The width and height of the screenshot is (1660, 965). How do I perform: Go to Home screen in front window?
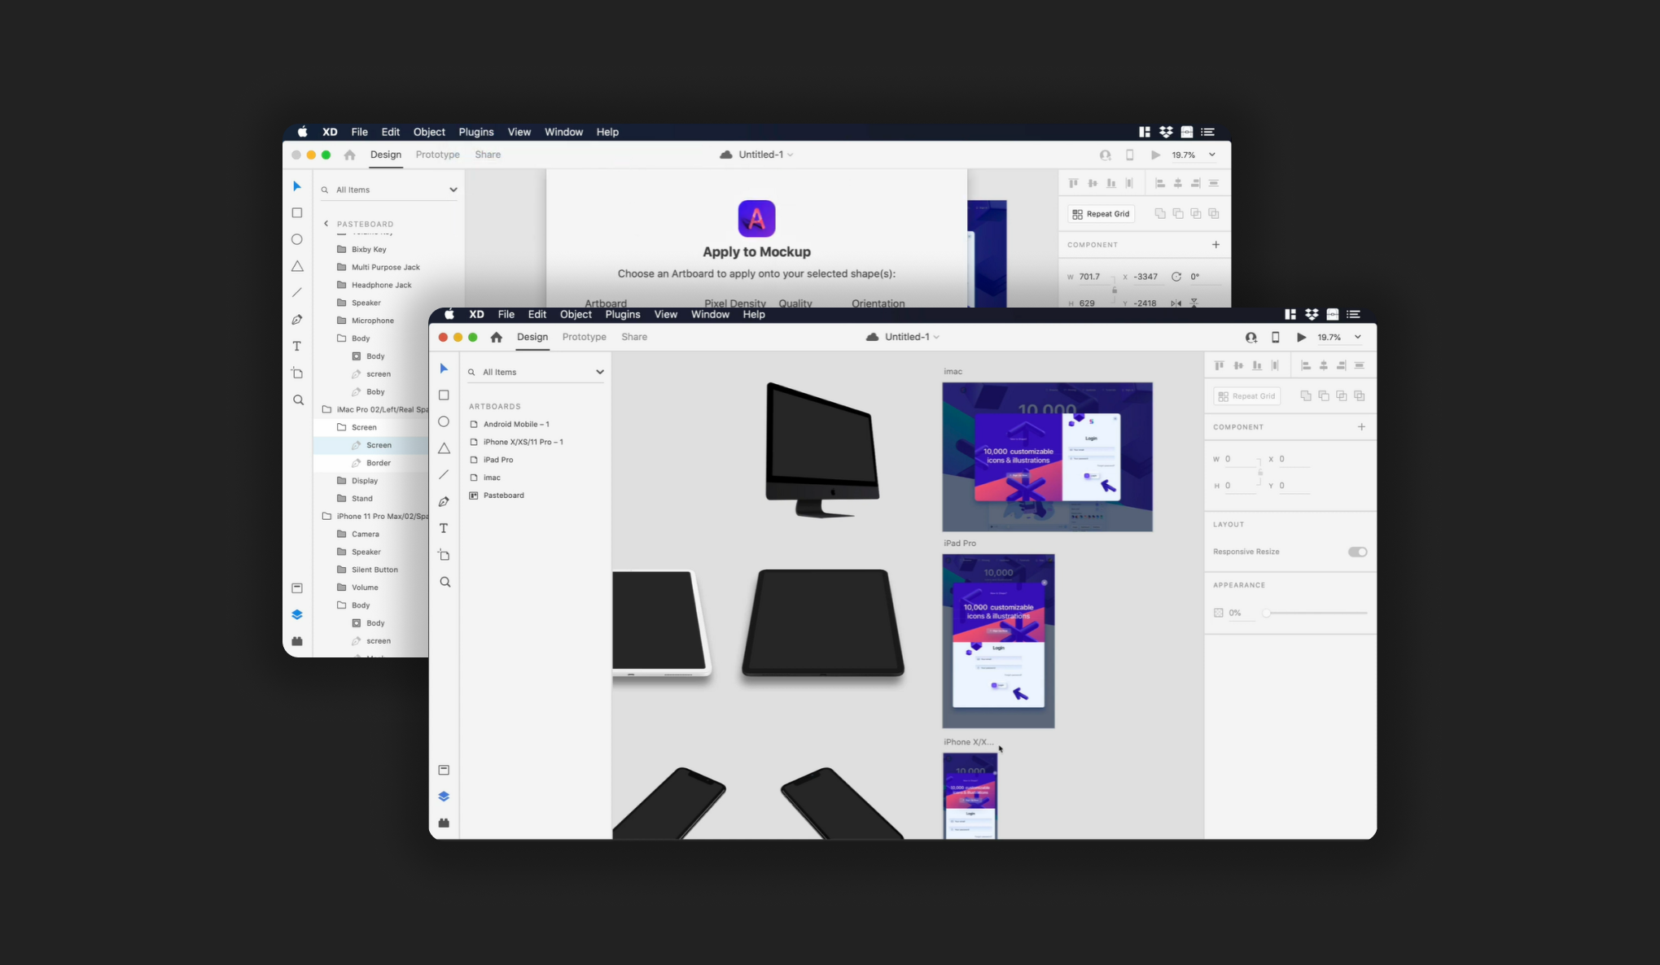(x=496, y=337)
